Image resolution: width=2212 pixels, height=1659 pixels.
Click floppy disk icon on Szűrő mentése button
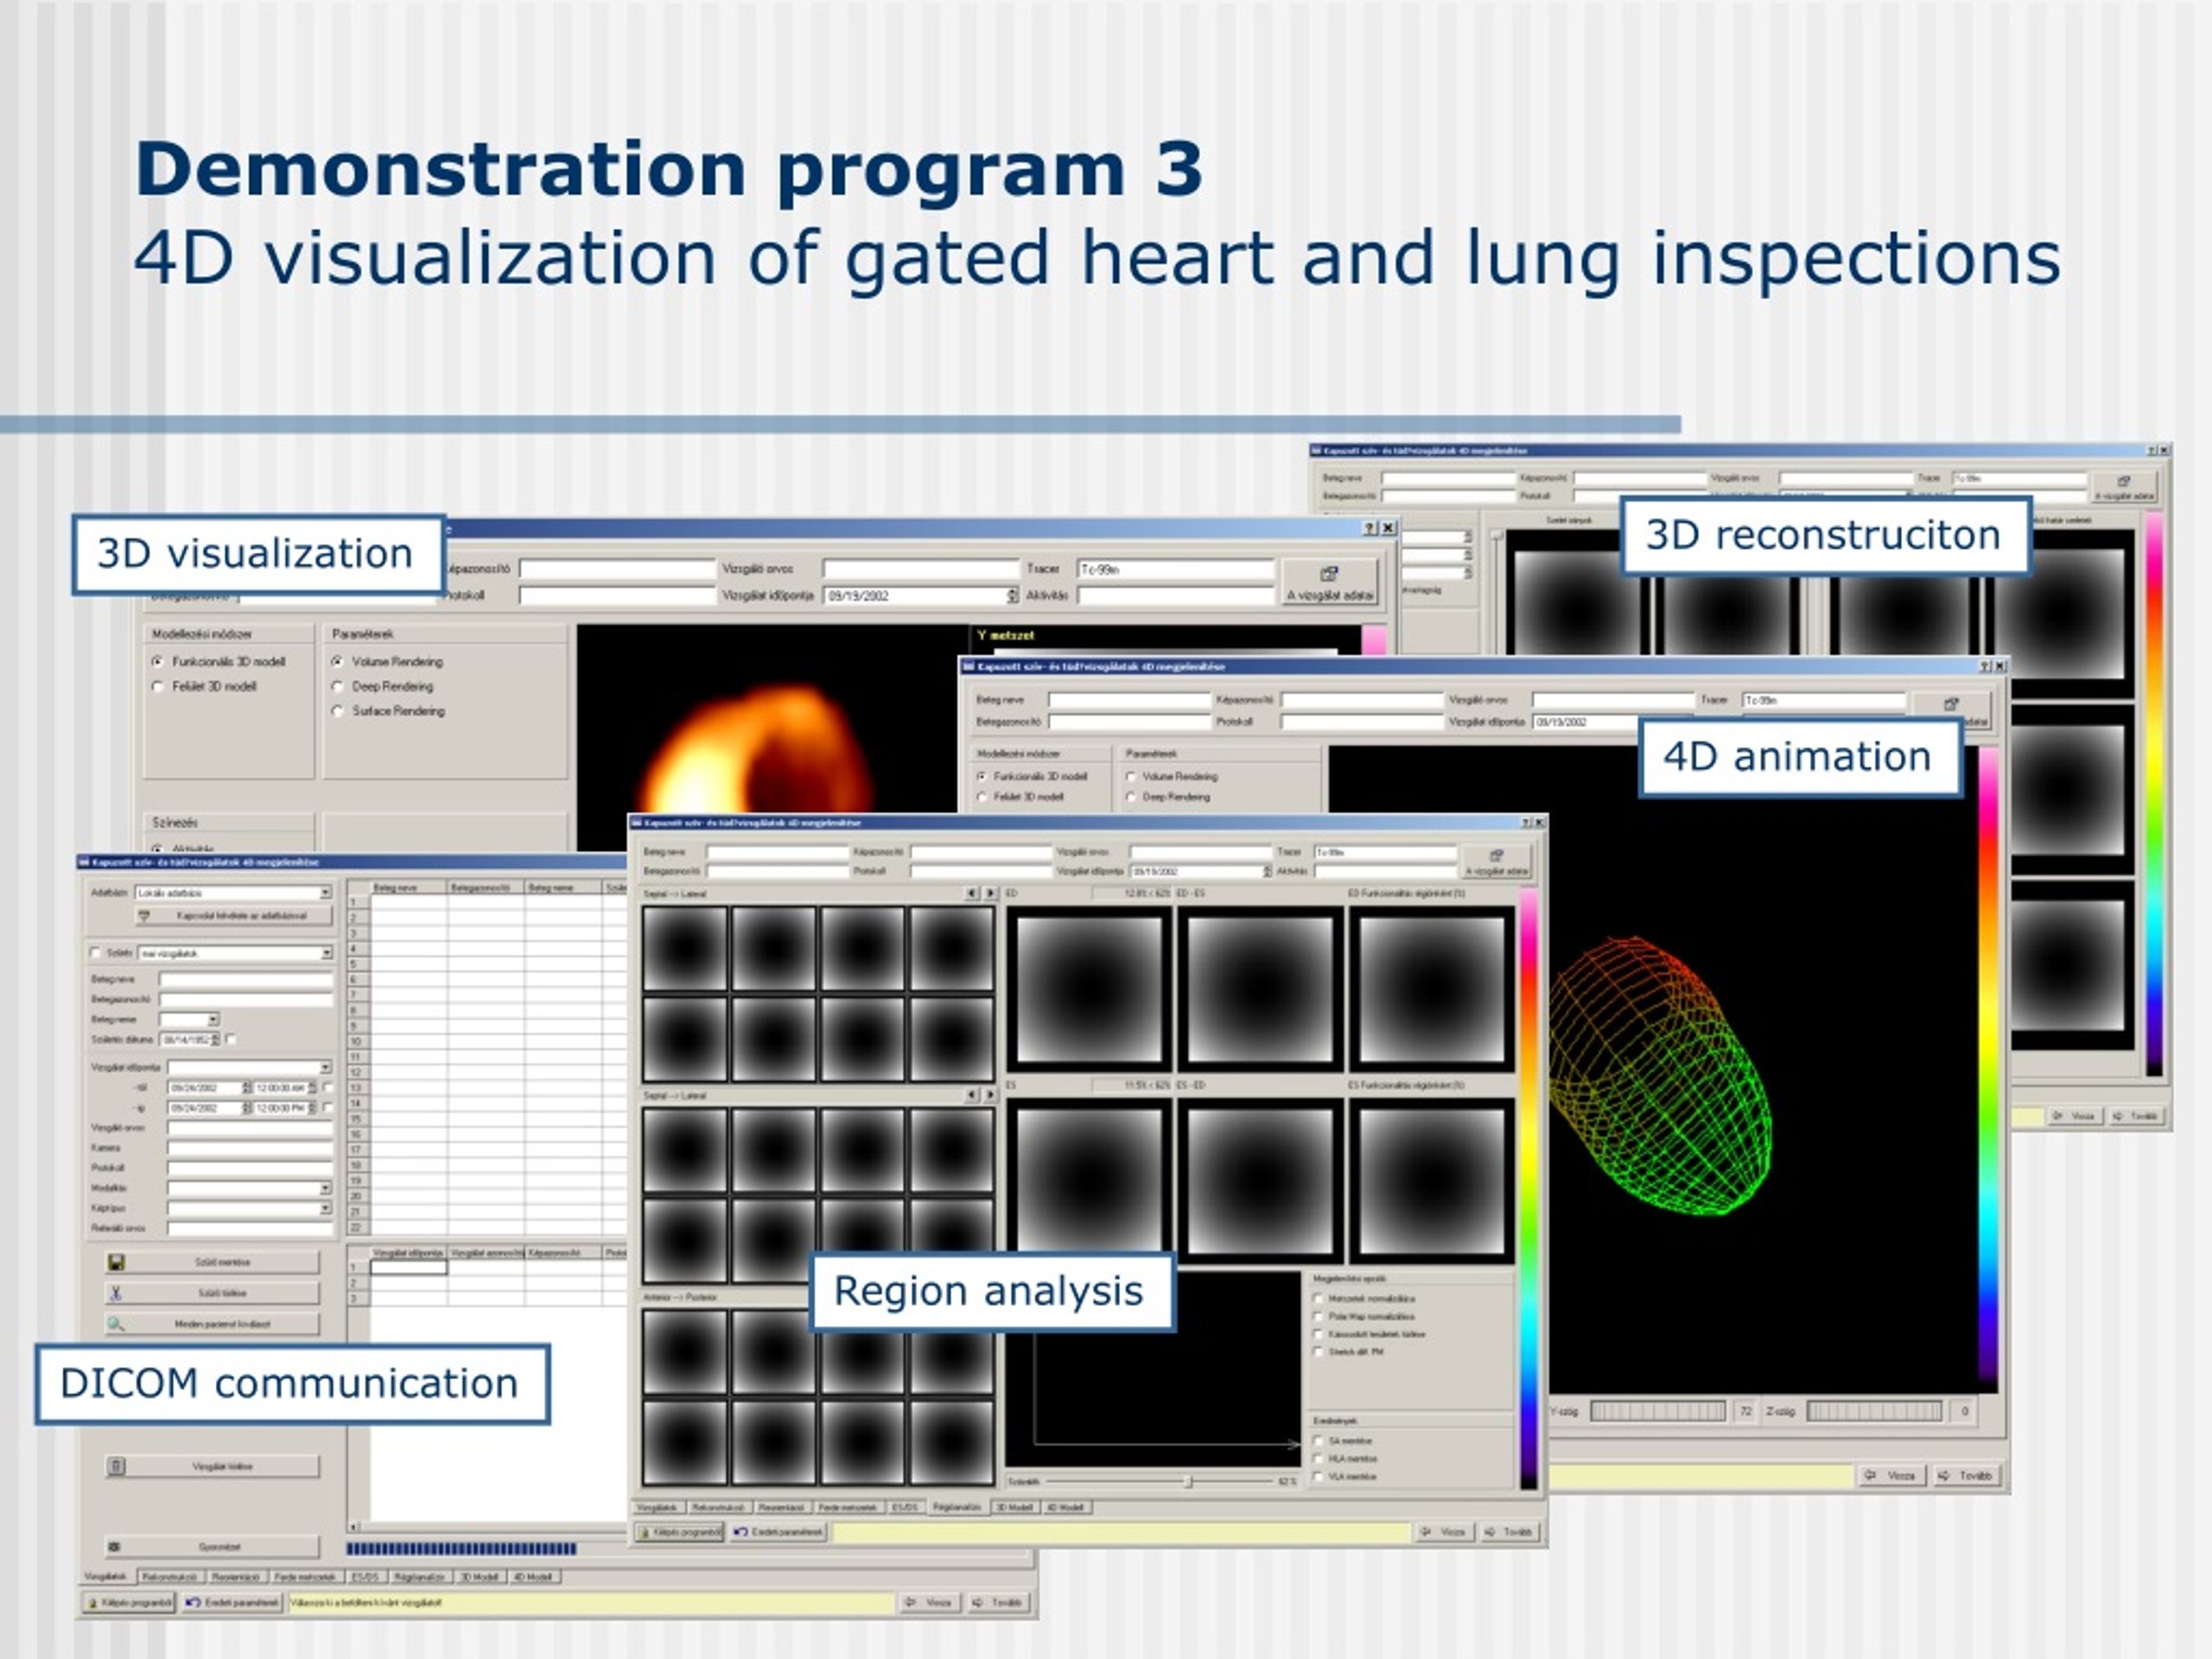tap(116, 1262)
